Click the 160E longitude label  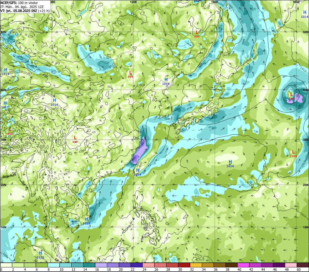296,2
